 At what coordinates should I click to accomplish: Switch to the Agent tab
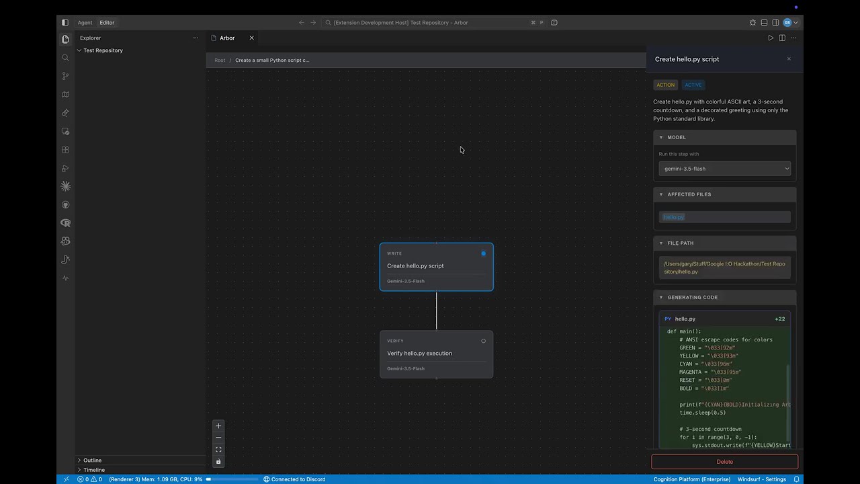point(85,22)
